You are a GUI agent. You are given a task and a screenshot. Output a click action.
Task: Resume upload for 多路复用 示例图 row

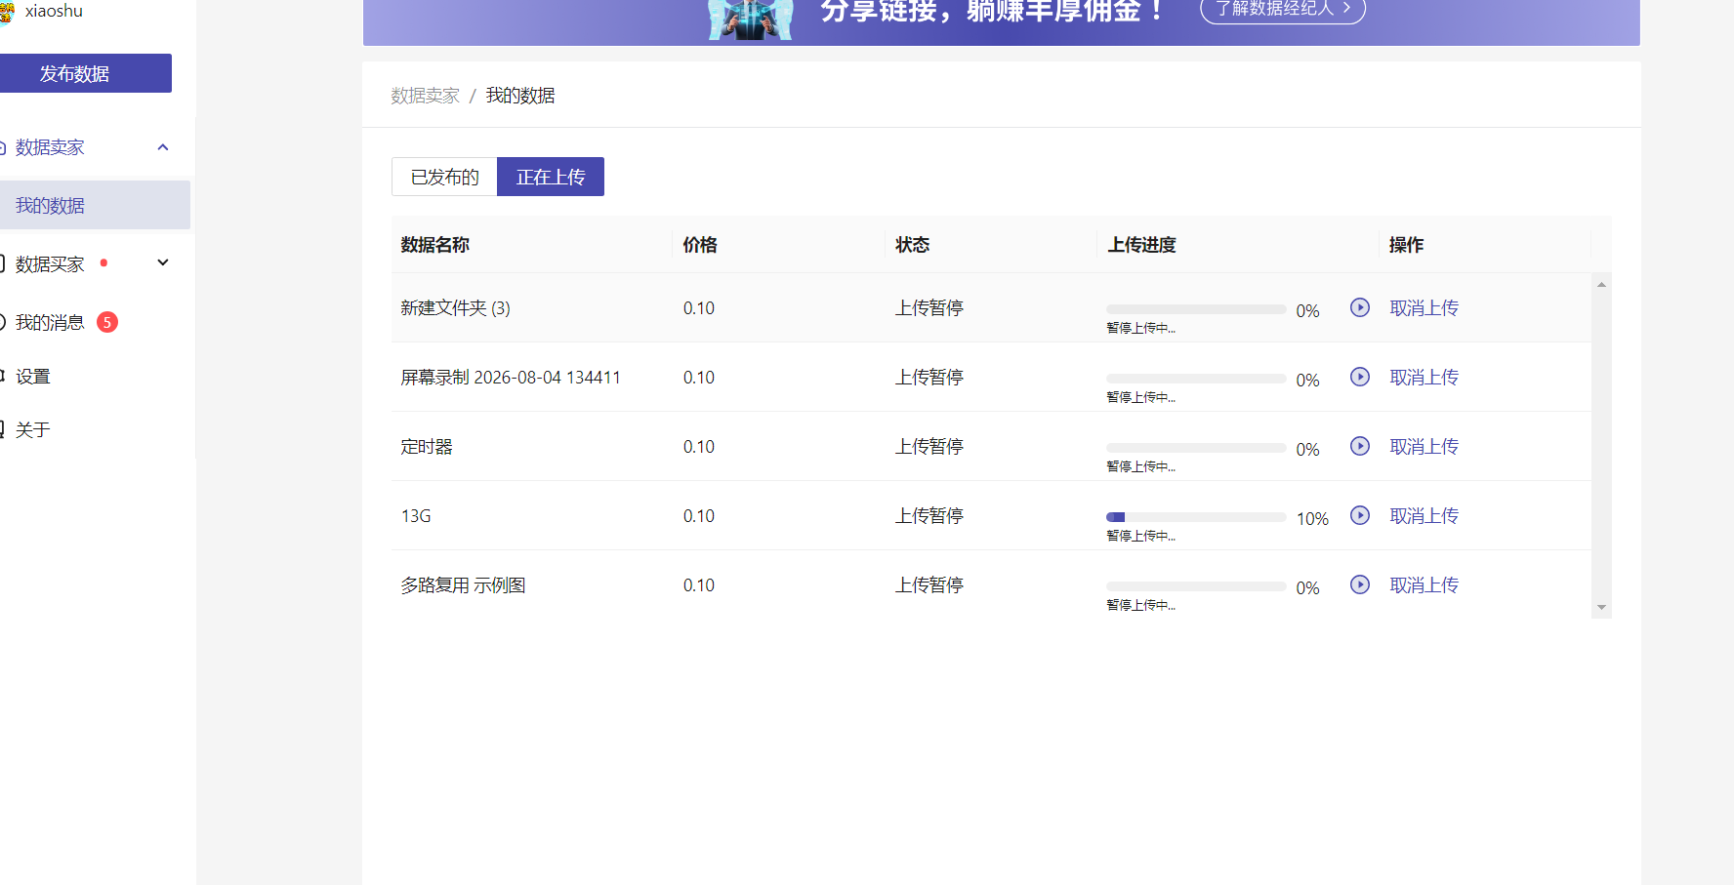point(1360,584)
